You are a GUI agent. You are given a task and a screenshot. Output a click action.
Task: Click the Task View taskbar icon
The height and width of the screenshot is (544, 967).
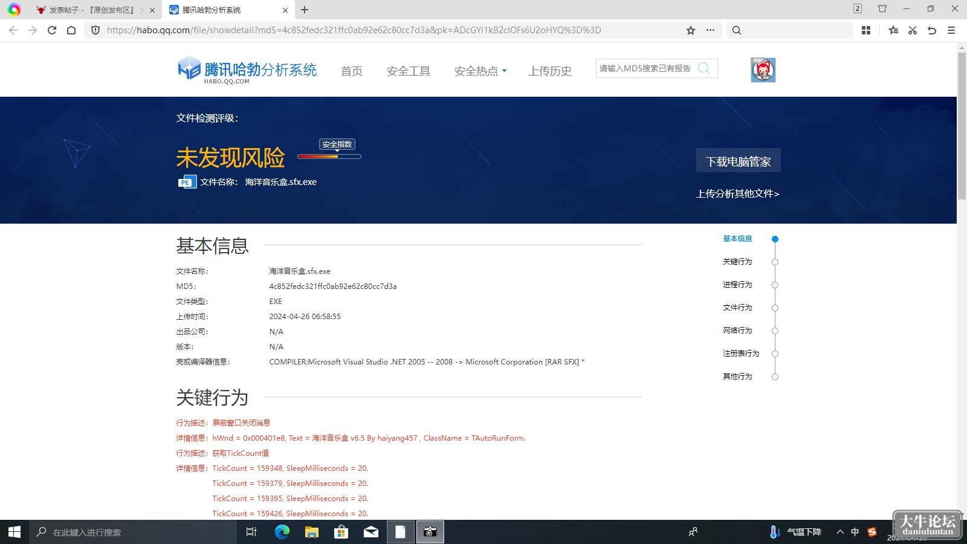(x=251, y=532)
